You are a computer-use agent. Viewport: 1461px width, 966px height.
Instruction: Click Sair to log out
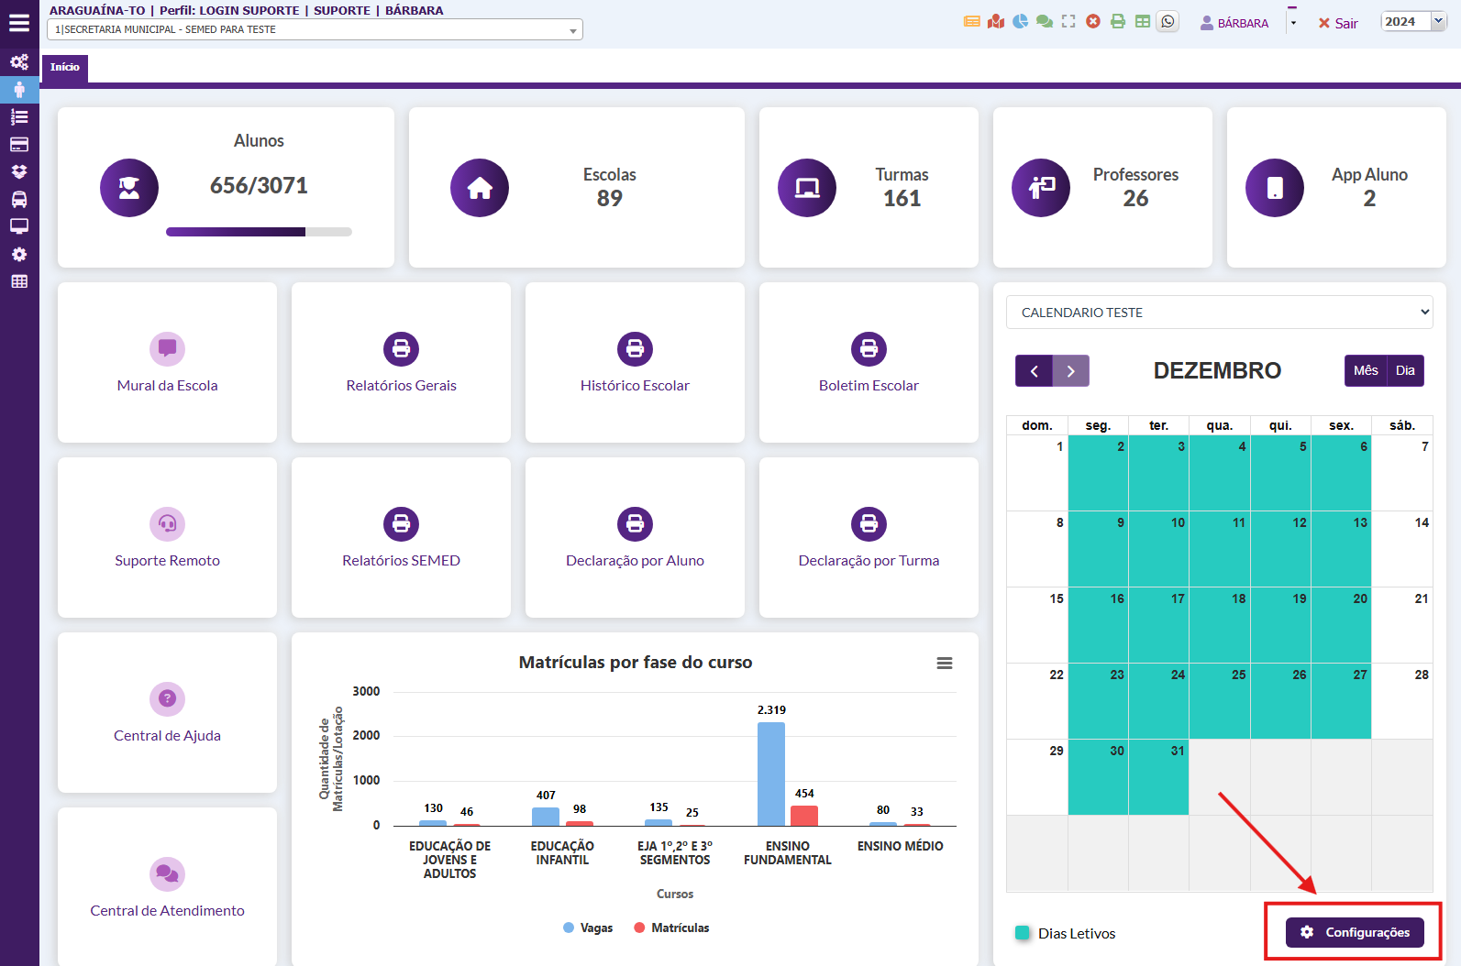(x=1338, y=24)
